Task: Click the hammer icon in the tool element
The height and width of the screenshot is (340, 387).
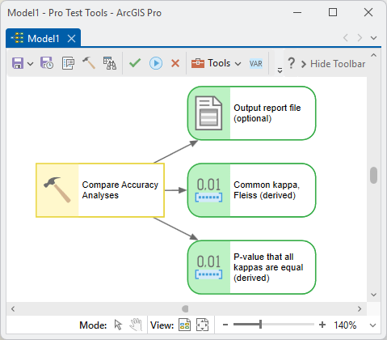Action: pyautogui.click(x=57, y=189)
